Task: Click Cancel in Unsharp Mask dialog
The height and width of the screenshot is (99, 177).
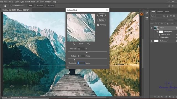Action: pyautogui.click(x=101, y=20)
